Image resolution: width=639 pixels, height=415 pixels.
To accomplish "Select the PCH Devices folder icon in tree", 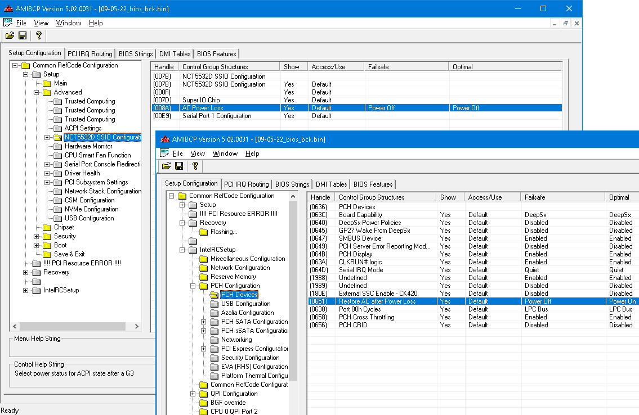I will click(214, 295).
